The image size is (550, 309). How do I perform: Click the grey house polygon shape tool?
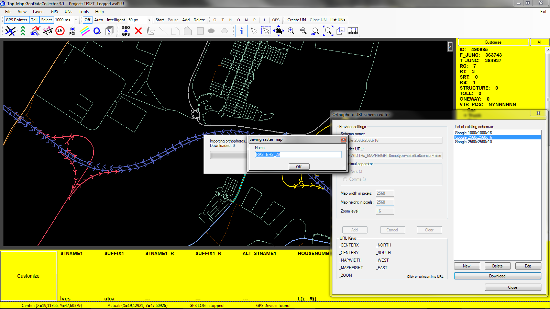pyautogui.click(x=188, y=31)
